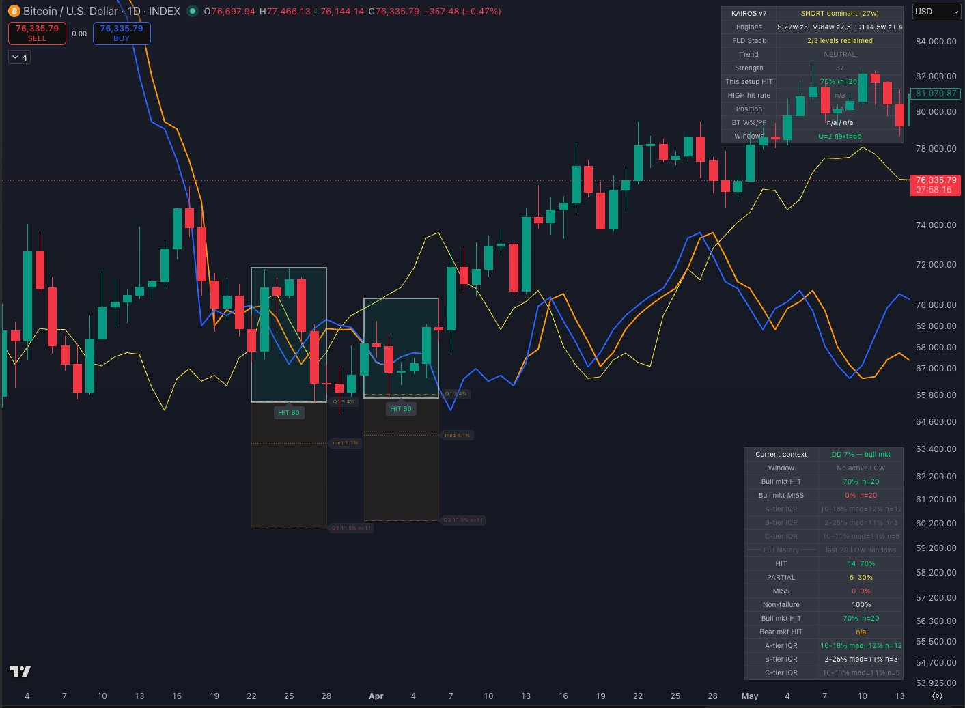The image size is (965, 708).
Task: Click the Bitcoin / U.S. Dollar symbol title
Action: point(70,11)
